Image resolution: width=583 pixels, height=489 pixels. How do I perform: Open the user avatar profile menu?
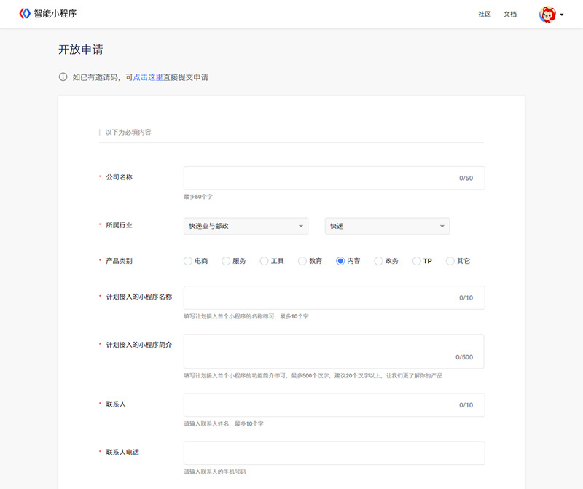pos(547,14)
